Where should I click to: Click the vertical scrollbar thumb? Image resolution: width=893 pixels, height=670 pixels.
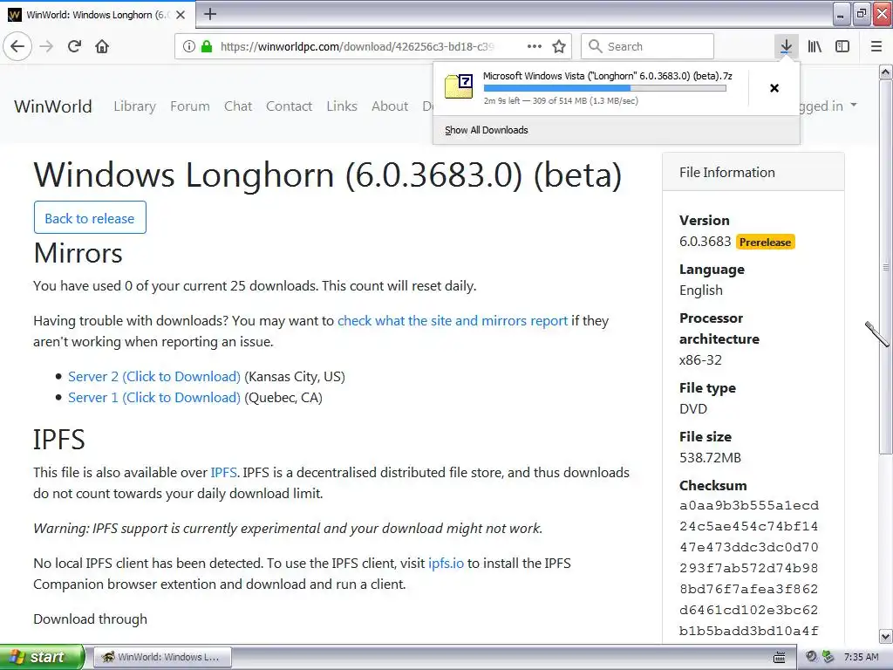885,267
